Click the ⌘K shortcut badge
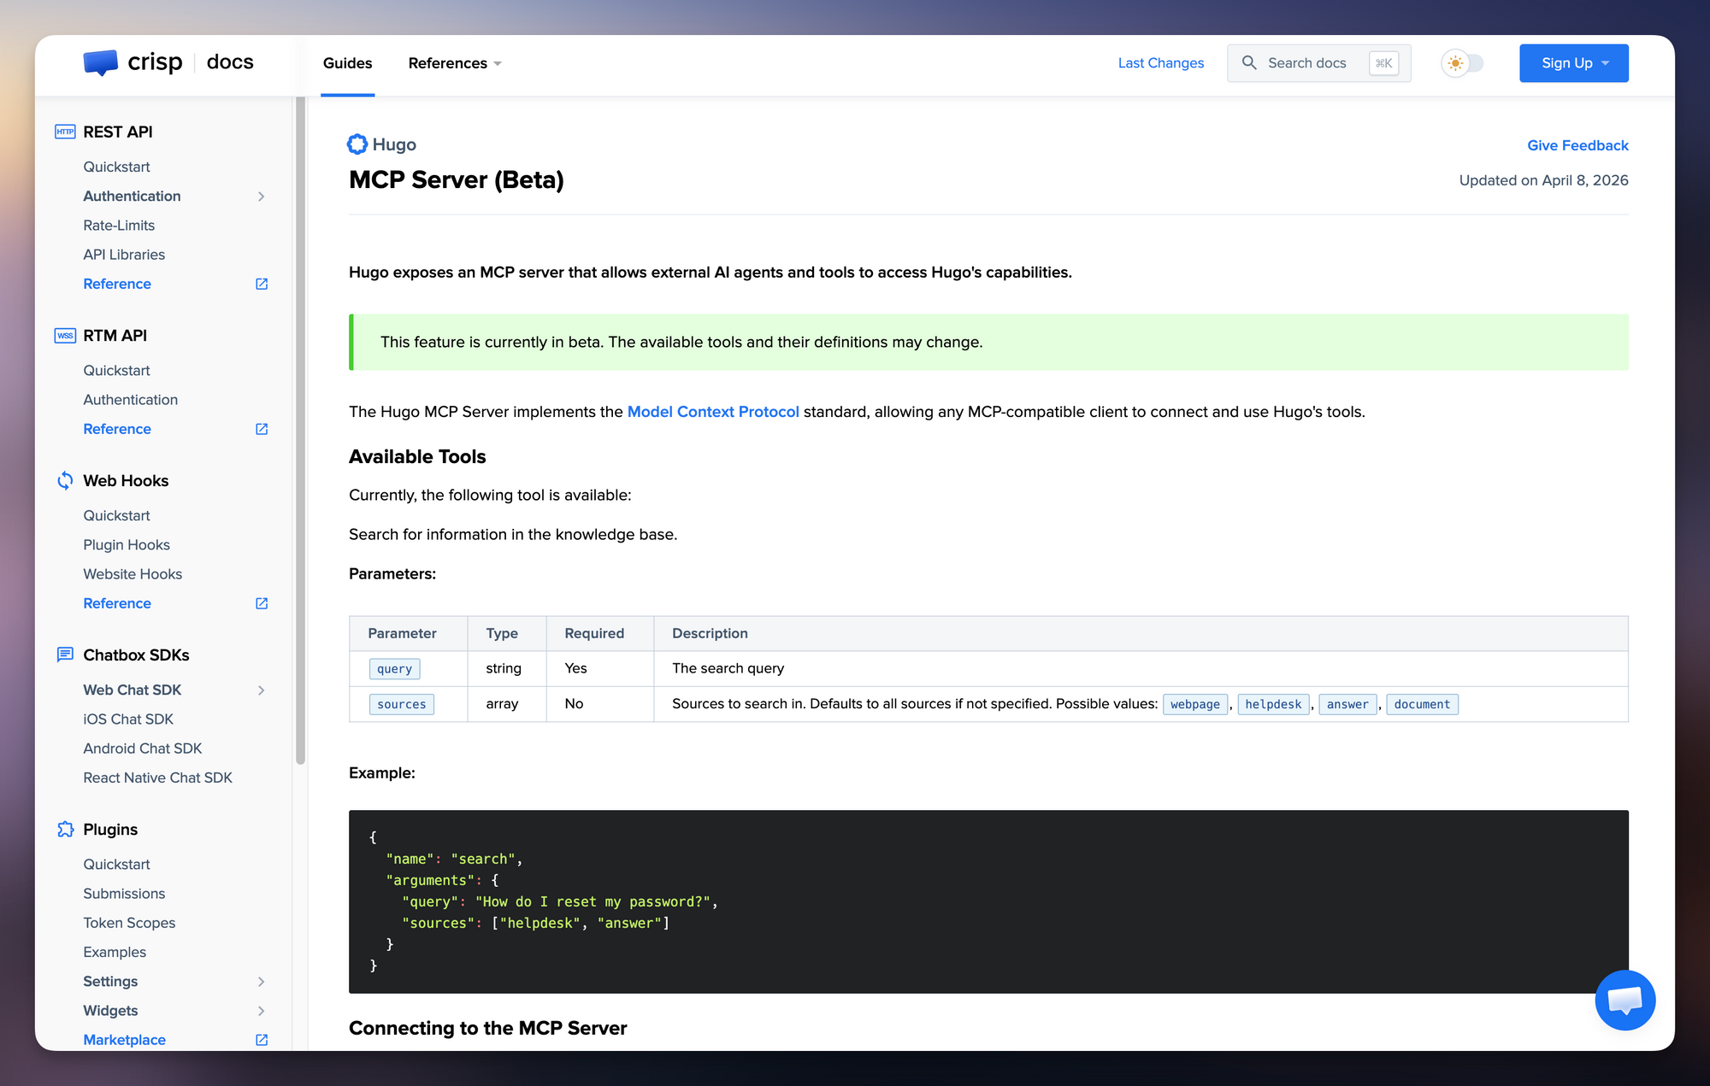The height and width of the screenshot is (1086, 1710). 1383,63
